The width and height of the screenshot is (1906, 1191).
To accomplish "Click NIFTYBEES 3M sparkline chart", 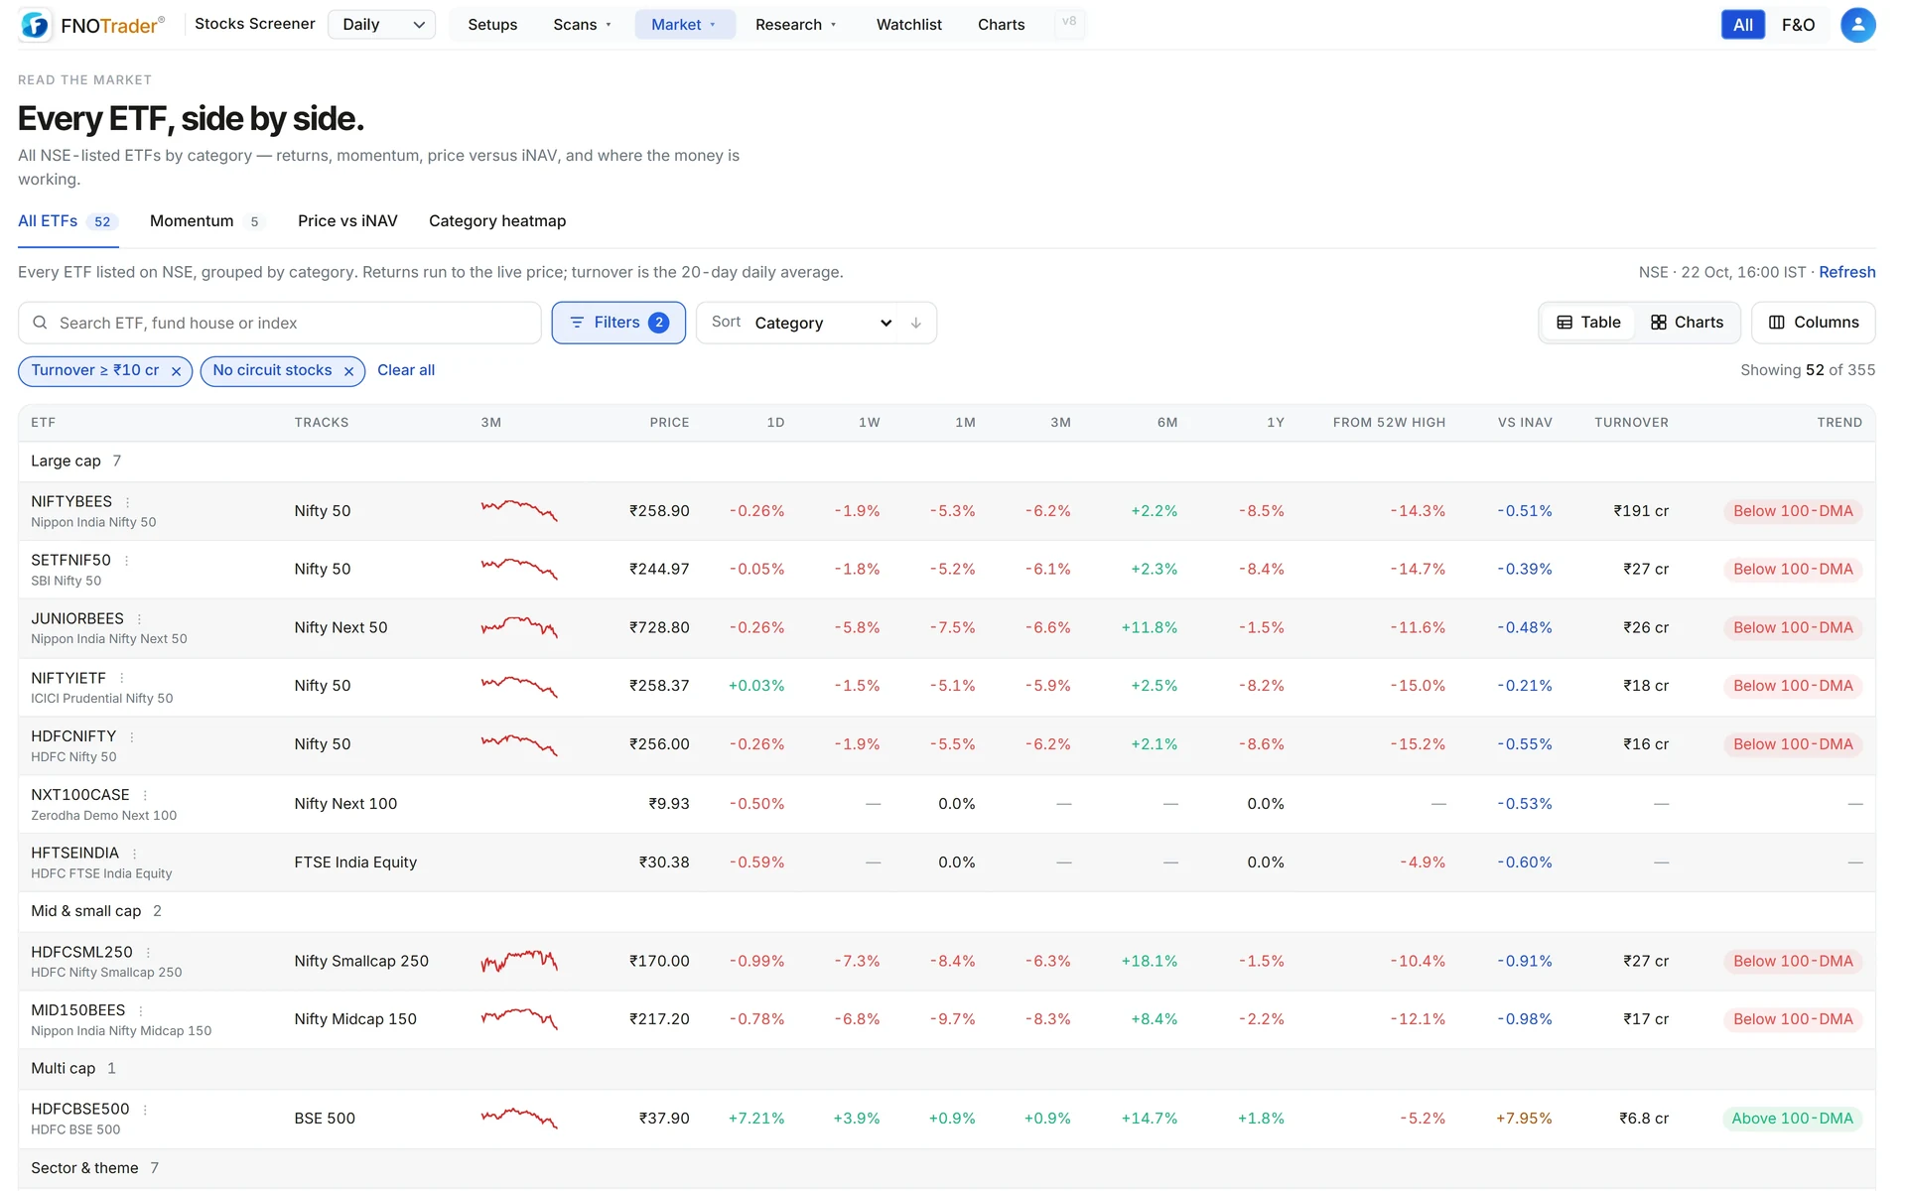I will click(x=519, y=511).
